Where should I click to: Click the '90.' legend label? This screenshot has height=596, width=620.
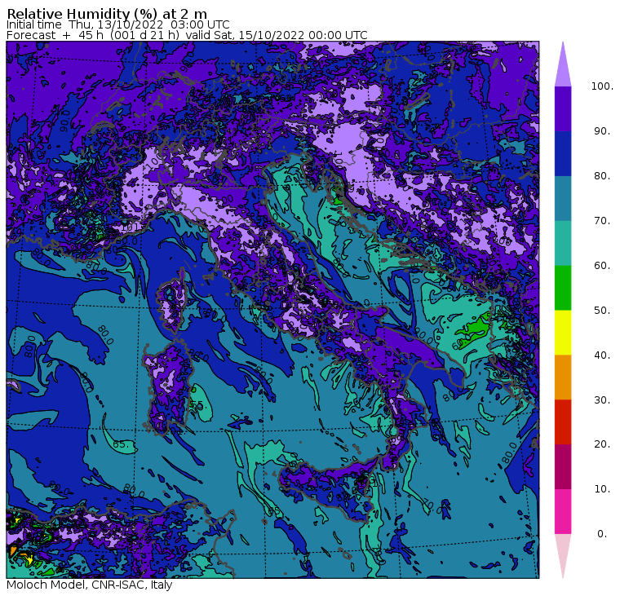[x=602, y=130]
